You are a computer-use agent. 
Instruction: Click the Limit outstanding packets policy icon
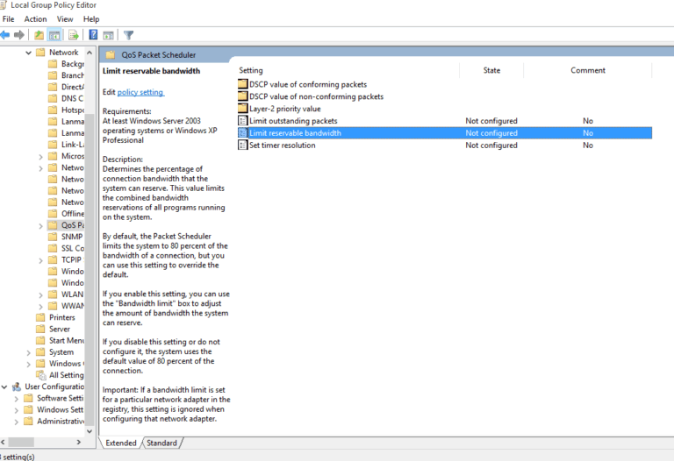point(242,121)
